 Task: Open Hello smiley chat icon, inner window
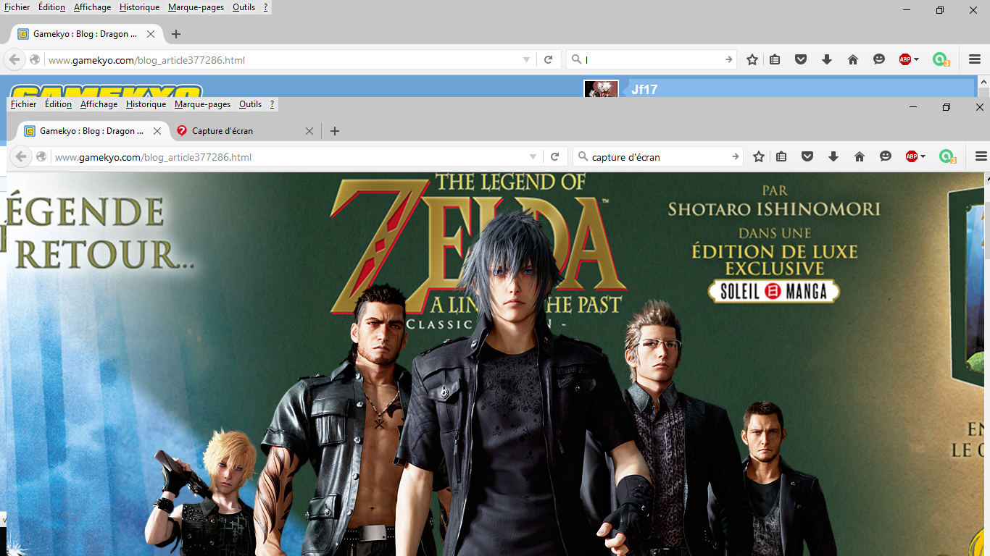point(886,156)
